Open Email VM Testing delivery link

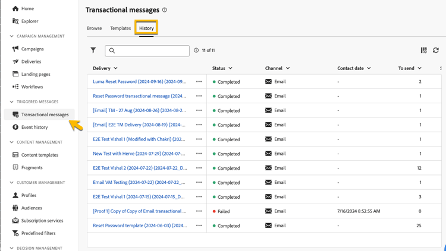click(x=139, y=182)
